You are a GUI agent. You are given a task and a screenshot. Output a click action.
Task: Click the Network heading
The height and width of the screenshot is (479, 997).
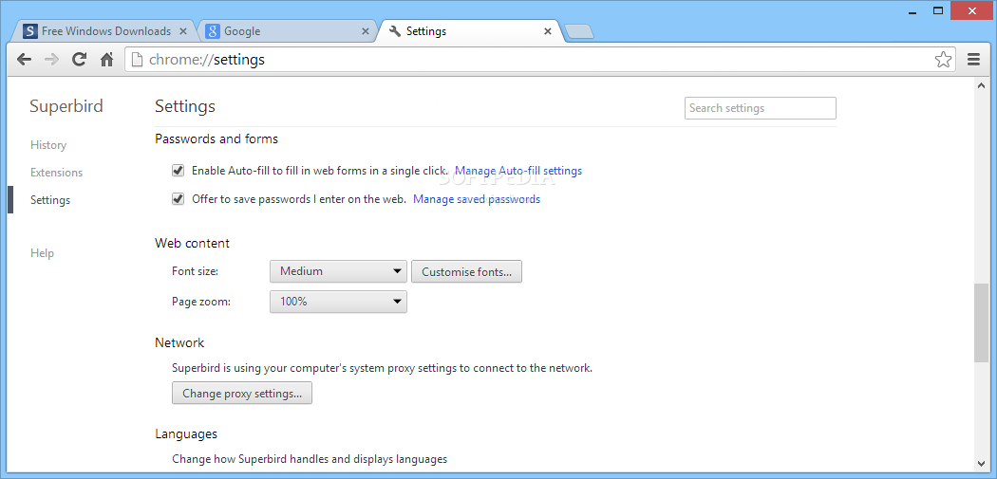coord(179,342)
